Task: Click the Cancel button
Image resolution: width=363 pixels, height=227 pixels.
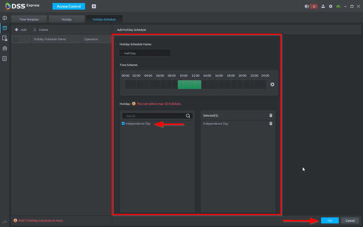Action: coord(350,221)
